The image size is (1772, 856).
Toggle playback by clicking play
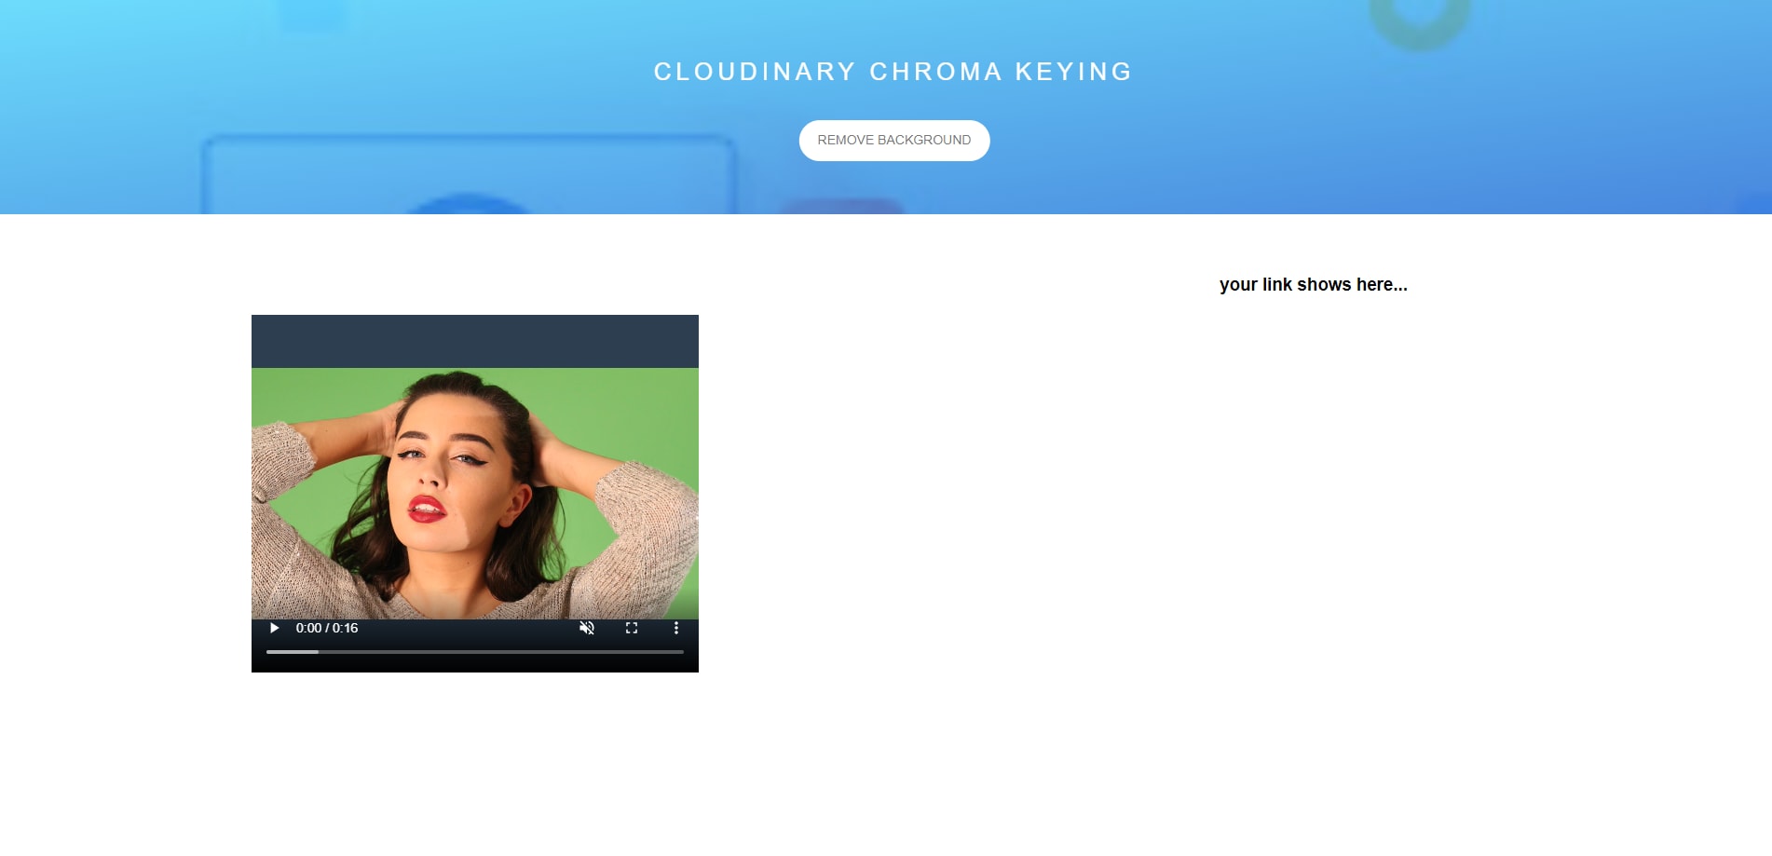274,628
